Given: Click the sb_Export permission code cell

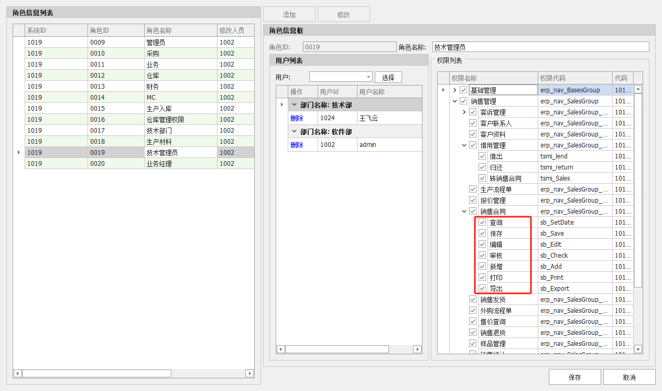Looking at the screenshot, I should point(575,289).
